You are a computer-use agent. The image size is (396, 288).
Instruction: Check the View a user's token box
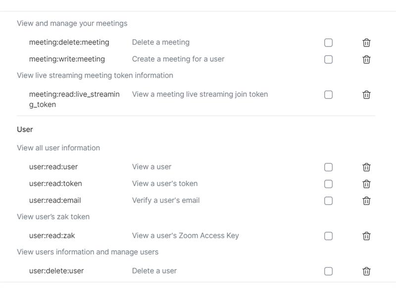pyautogui.click(x=328, y=184)
